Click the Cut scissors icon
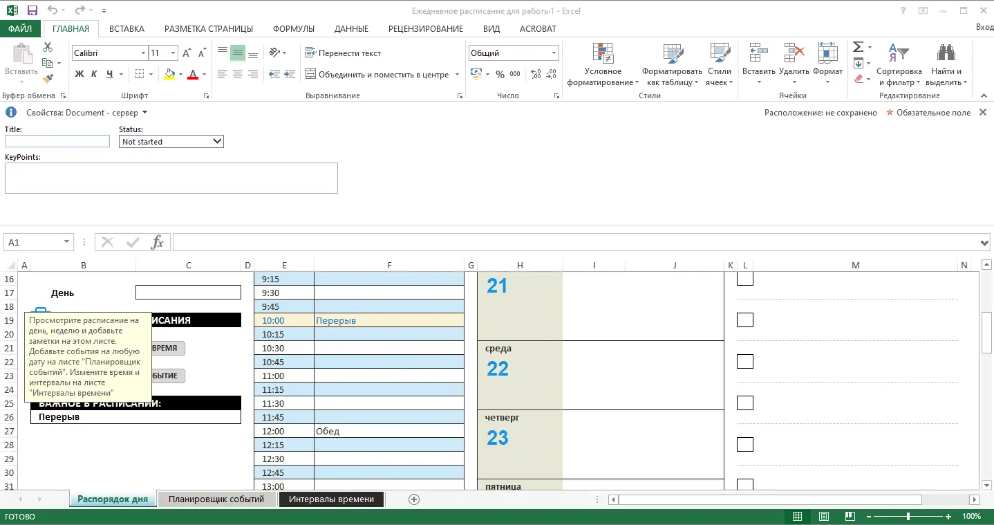This screenshot has width=994, height=525. tap(48, 47)
